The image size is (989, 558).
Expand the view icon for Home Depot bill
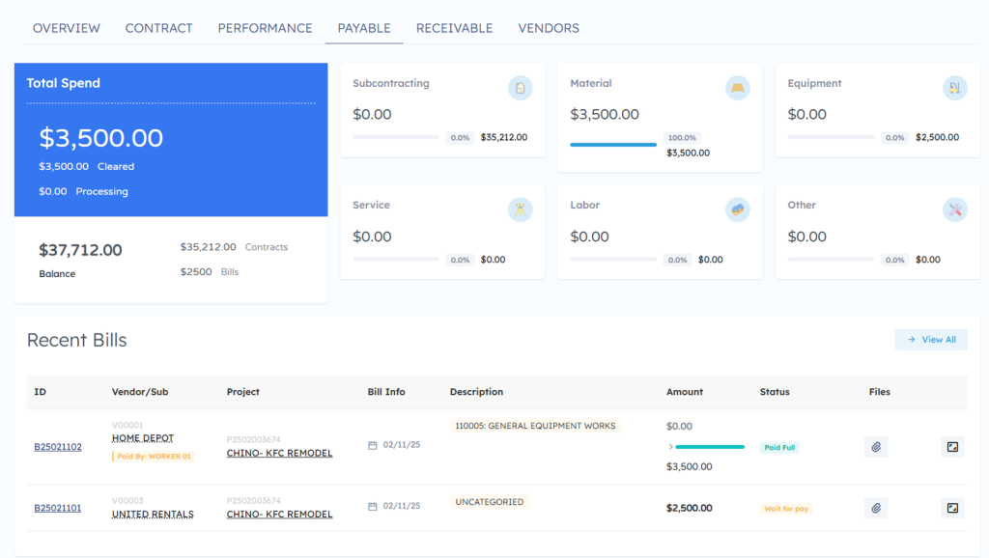(x=952, y=447)
